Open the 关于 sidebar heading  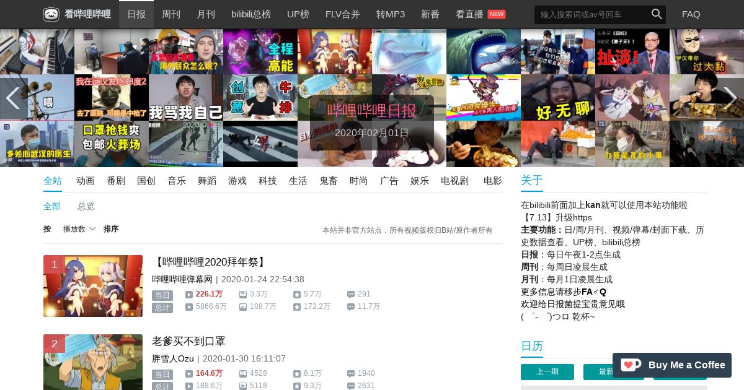coord(532,180)
